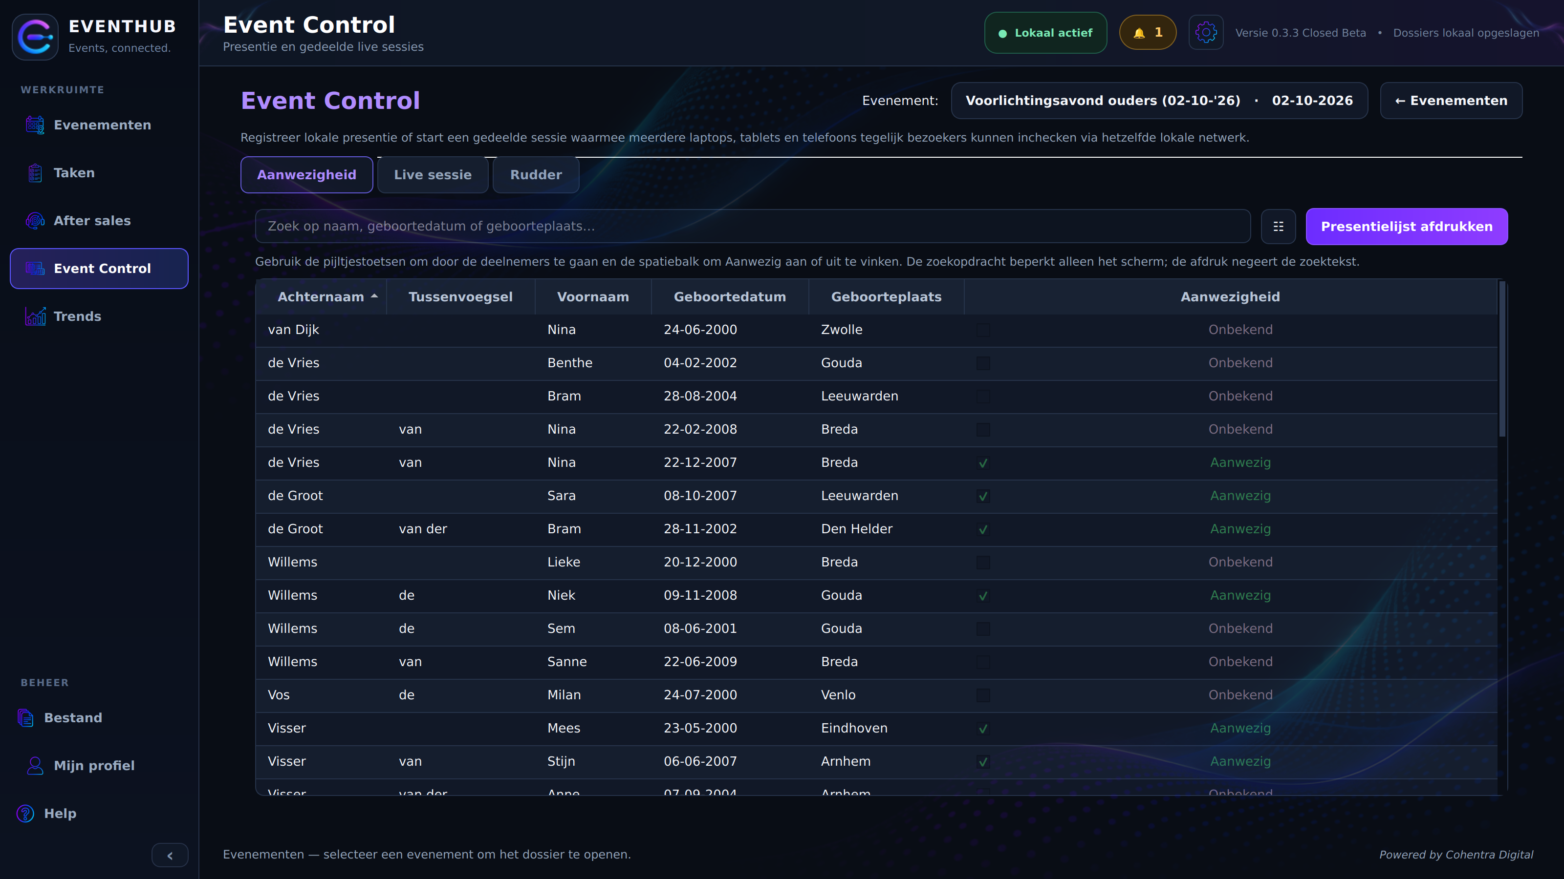Check presence for Vos Milan
The height and width of the screenshot is (879, 1564).
click(x=983, y=695)
